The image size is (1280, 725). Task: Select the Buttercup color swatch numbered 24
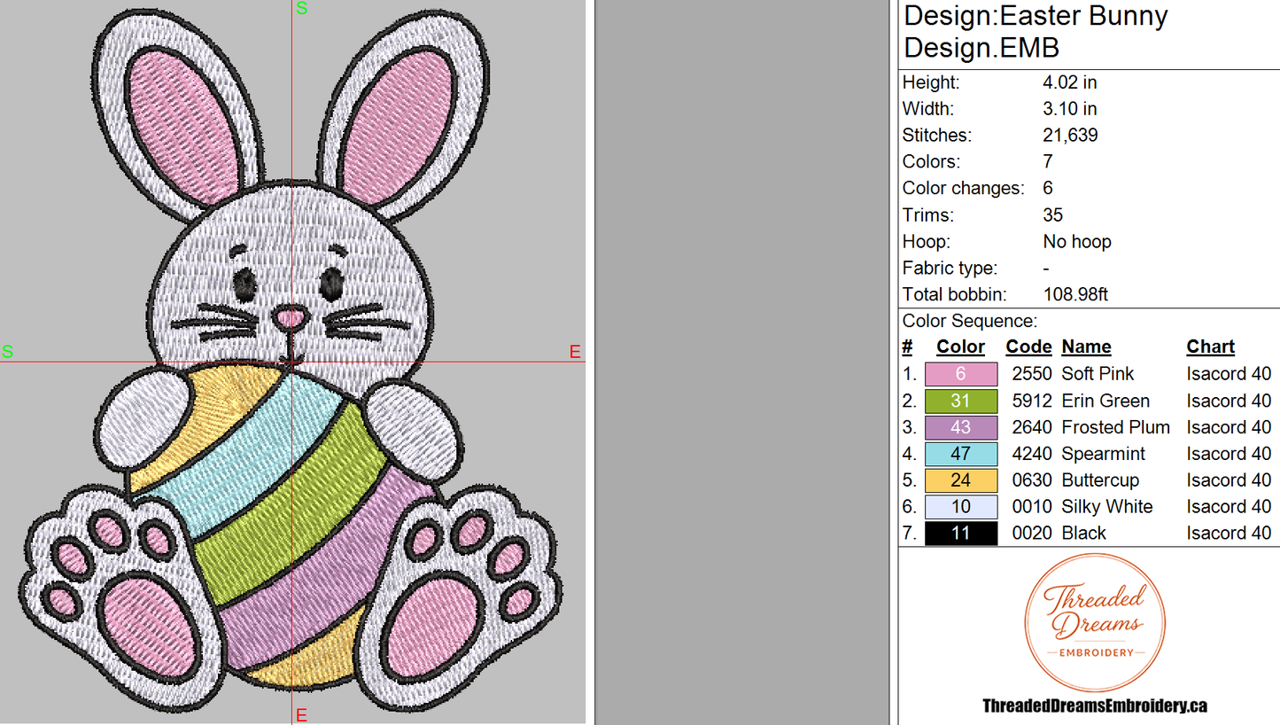click(961, 480)
